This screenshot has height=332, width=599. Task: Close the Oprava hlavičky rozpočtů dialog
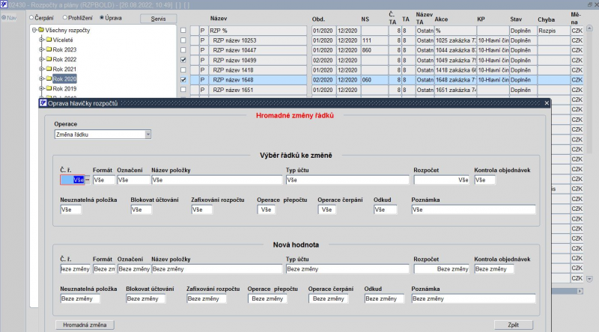(x=547, y=103)
